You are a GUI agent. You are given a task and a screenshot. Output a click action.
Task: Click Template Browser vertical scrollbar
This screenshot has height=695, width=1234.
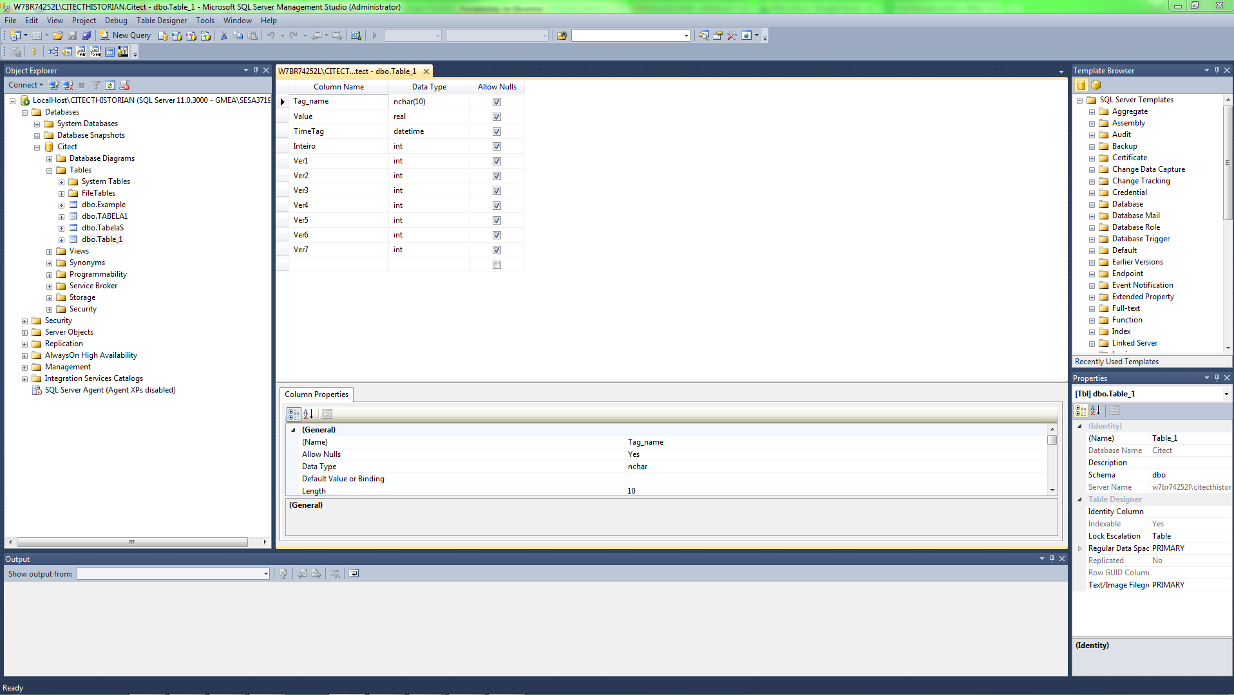click(x=1228, y=164)
